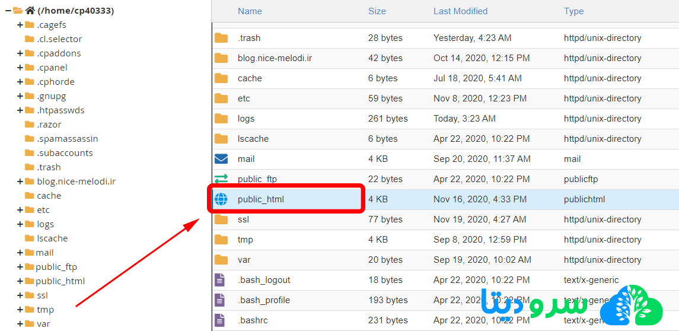Click the home icon at tree root
The image size is (679, 331).
30,11
